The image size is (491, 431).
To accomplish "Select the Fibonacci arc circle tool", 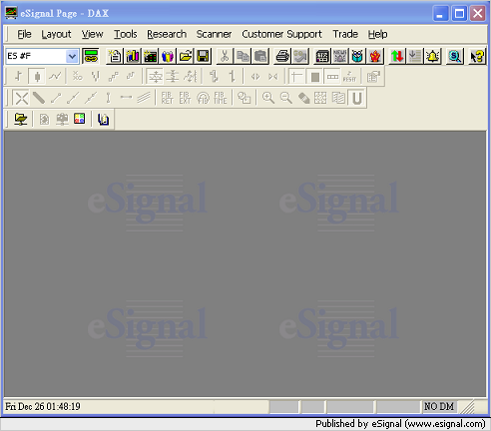I will (x=203, y=98).
